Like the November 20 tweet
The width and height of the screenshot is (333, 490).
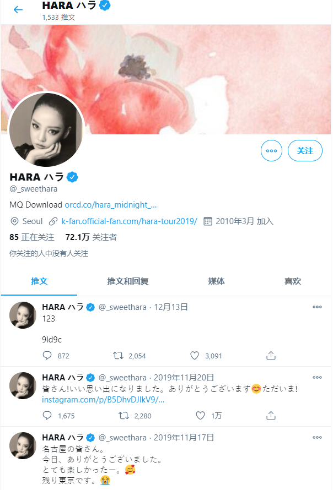200,416
